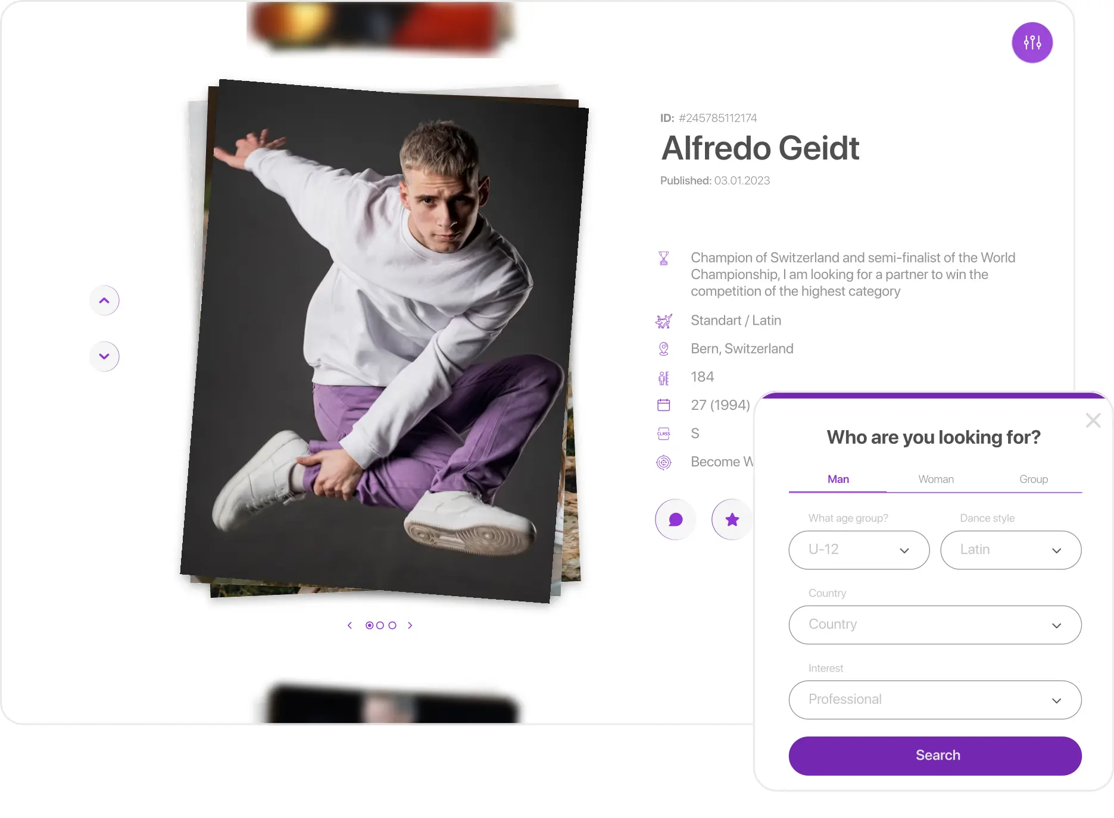Switch to the Group tab
The height and width of the screenshot is (818, 1114).
click(x=1033, y=479)
